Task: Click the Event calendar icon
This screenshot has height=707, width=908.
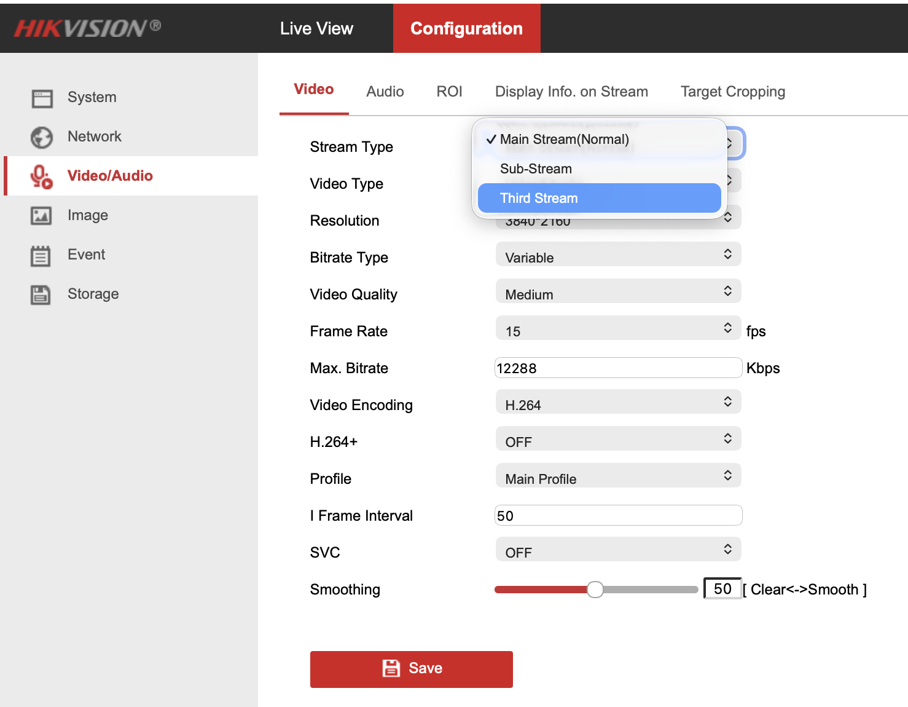Action: tap(42, 255)
